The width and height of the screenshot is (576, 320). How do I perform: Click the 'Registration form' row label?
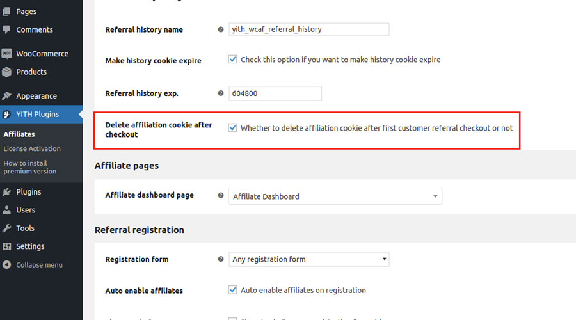[137, 259]
